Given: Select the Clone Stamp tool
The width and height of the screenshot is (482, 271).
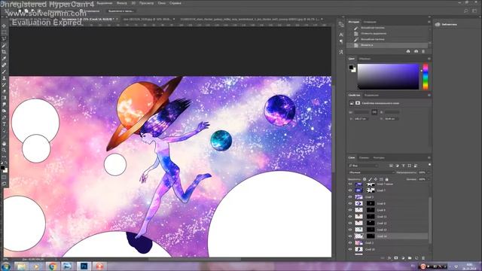Looking at the screenshot, I should 4,78.
